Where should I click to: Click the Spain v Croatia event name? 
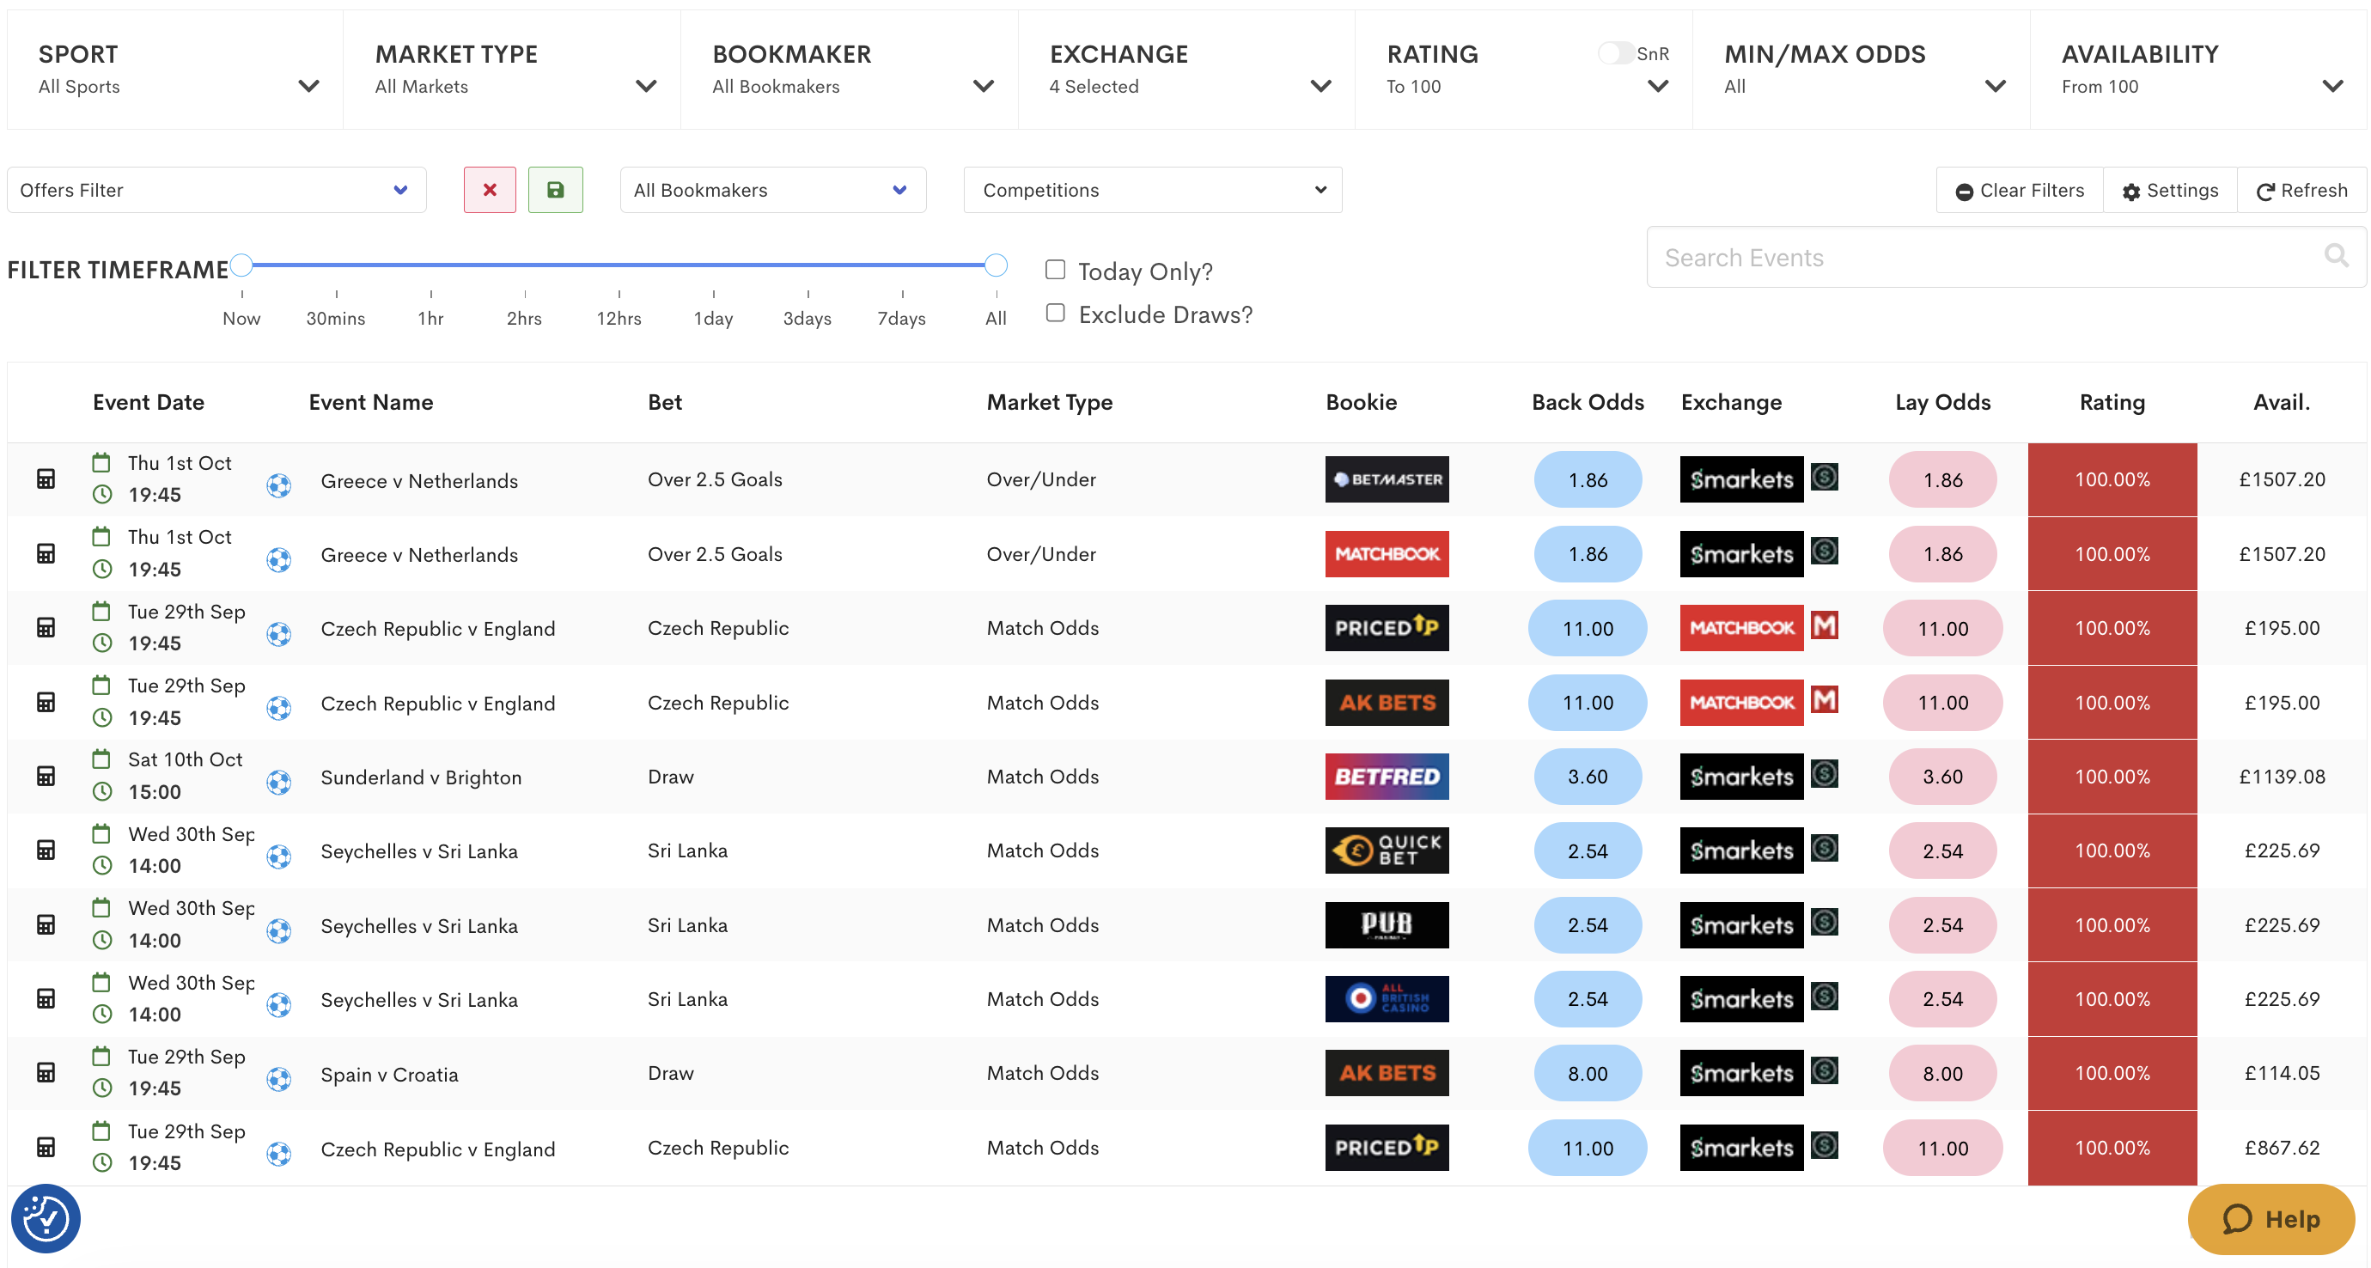(388, 1074)
